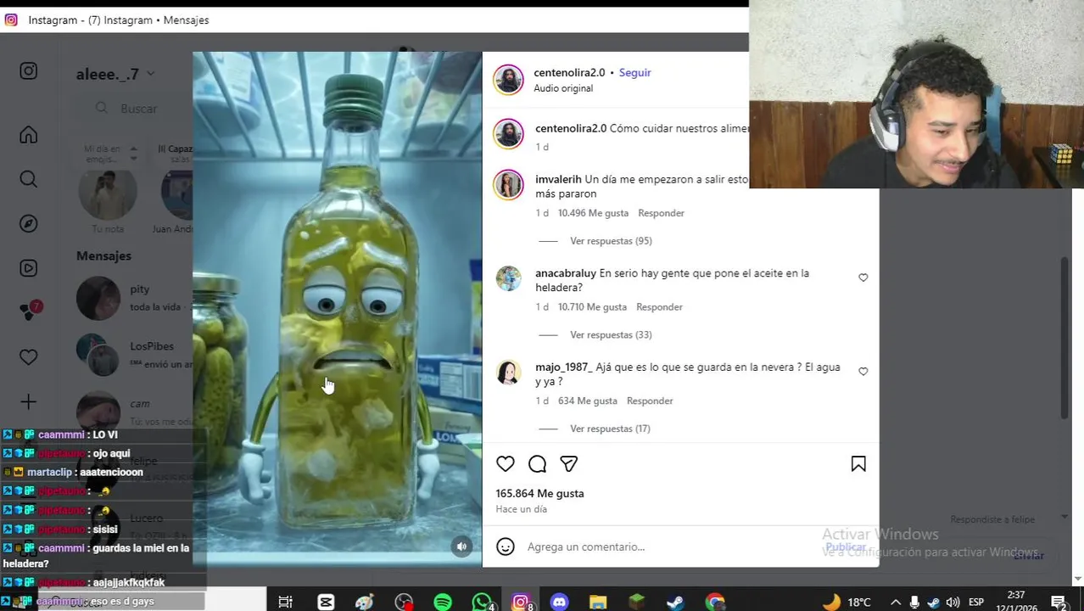Screen dimensions: 1084x611
Task: Open Windows notification center
Action: [1059, 602]
